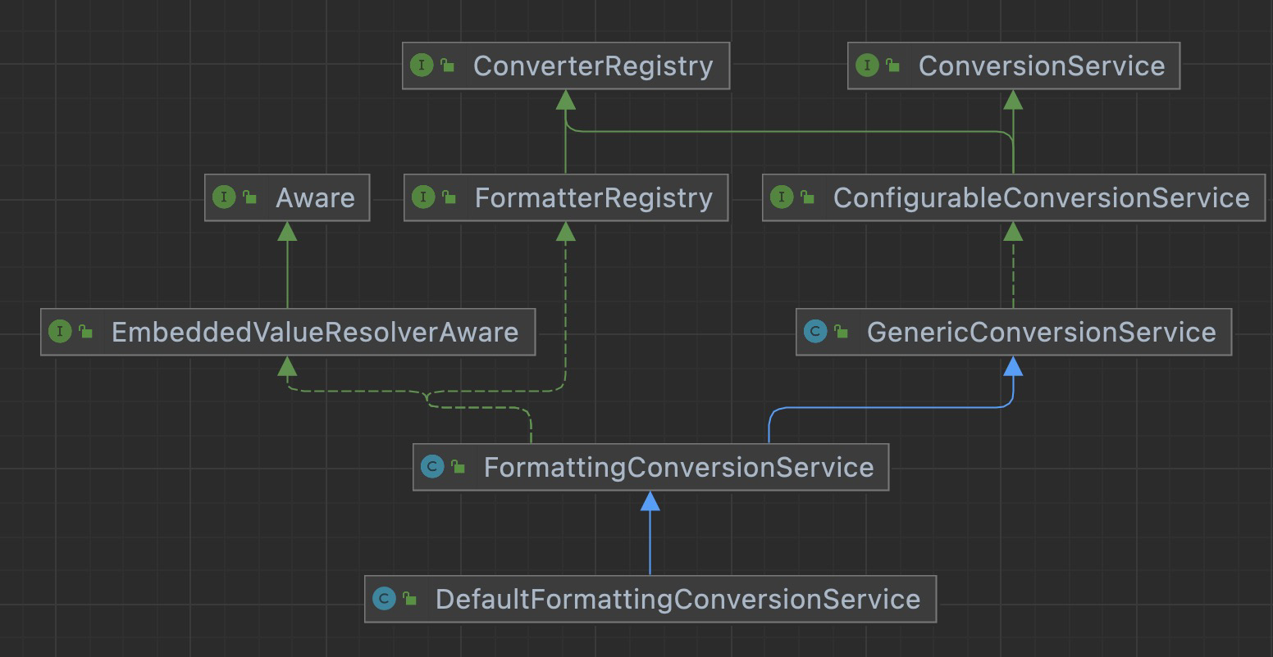Viewport: 1273px width, 657px height.
Task: Click the lock icon on FormattingConversionService node
Action: click(x=459, y=467)
